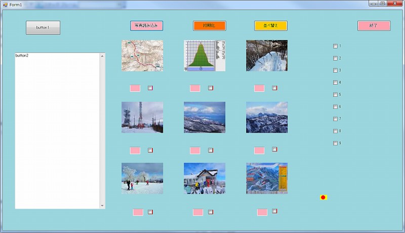Click the ski resort course map image
The width and height of the screenshot is (405, 233).
click(266, 178)
